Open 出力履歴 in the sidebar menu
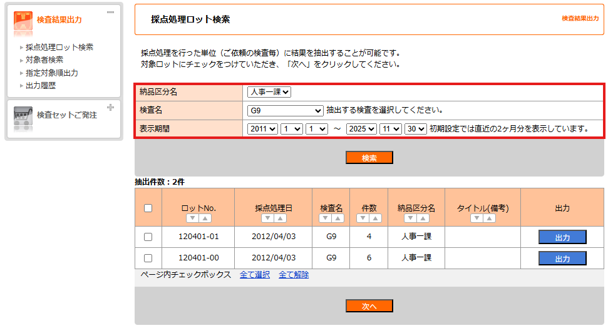The width and height of the screenshot is (608, 328). 41,86
